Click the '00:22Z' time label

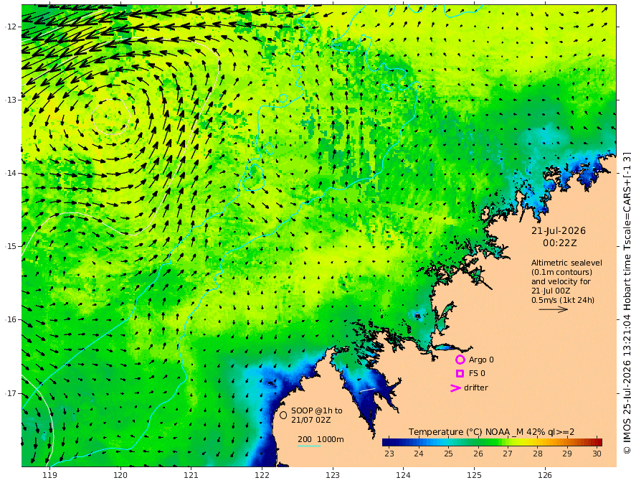pos(560,243)
